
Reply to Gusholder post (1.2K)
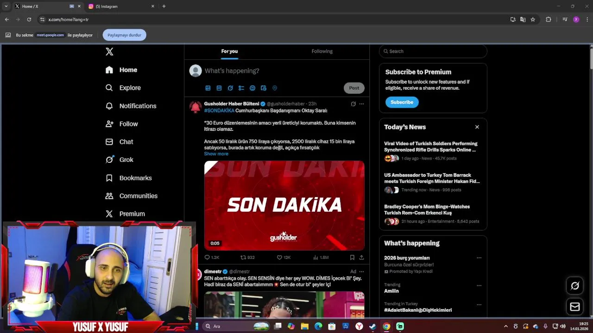coord(212,257)
